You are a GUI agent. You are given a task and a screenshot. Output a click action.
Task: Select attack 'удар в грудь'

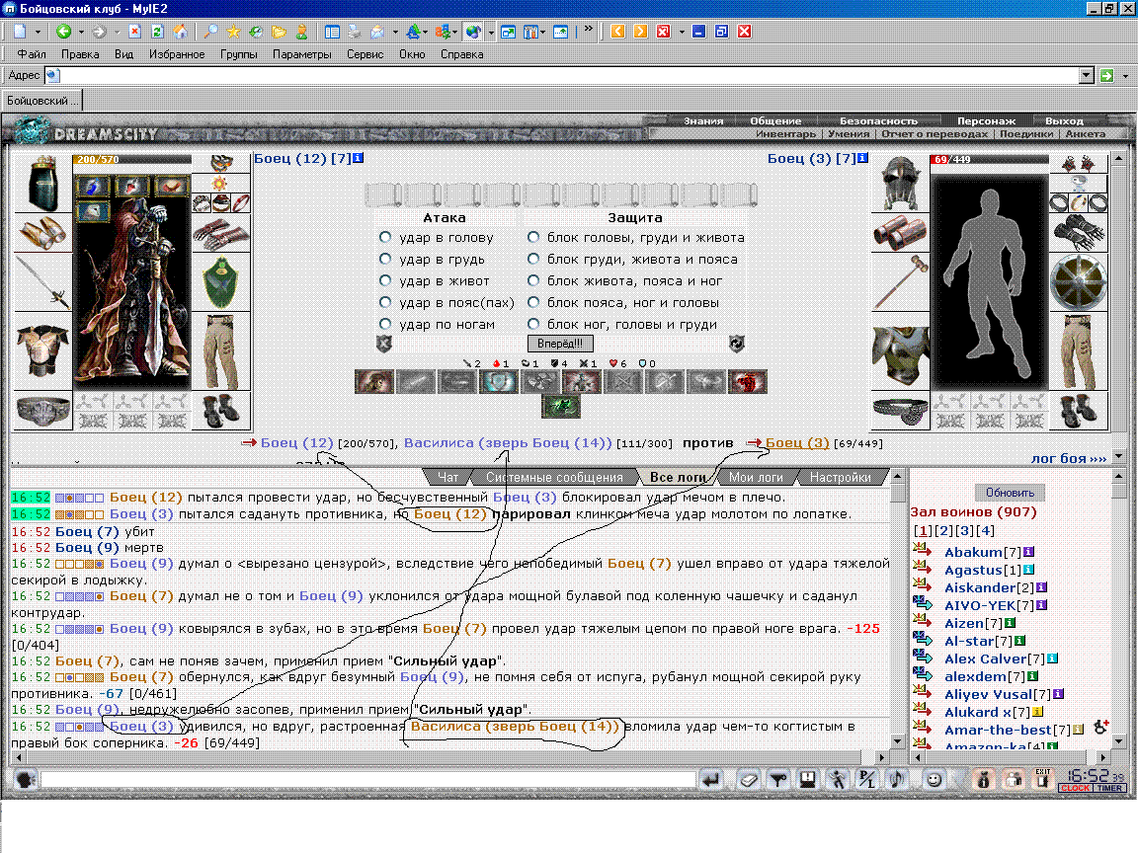pyautogui.click(x=385, y=259)
